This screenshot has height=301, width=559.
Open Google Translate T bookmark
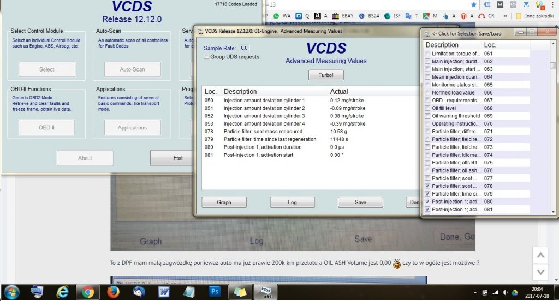pyautogui.click(x=412, y=16)
